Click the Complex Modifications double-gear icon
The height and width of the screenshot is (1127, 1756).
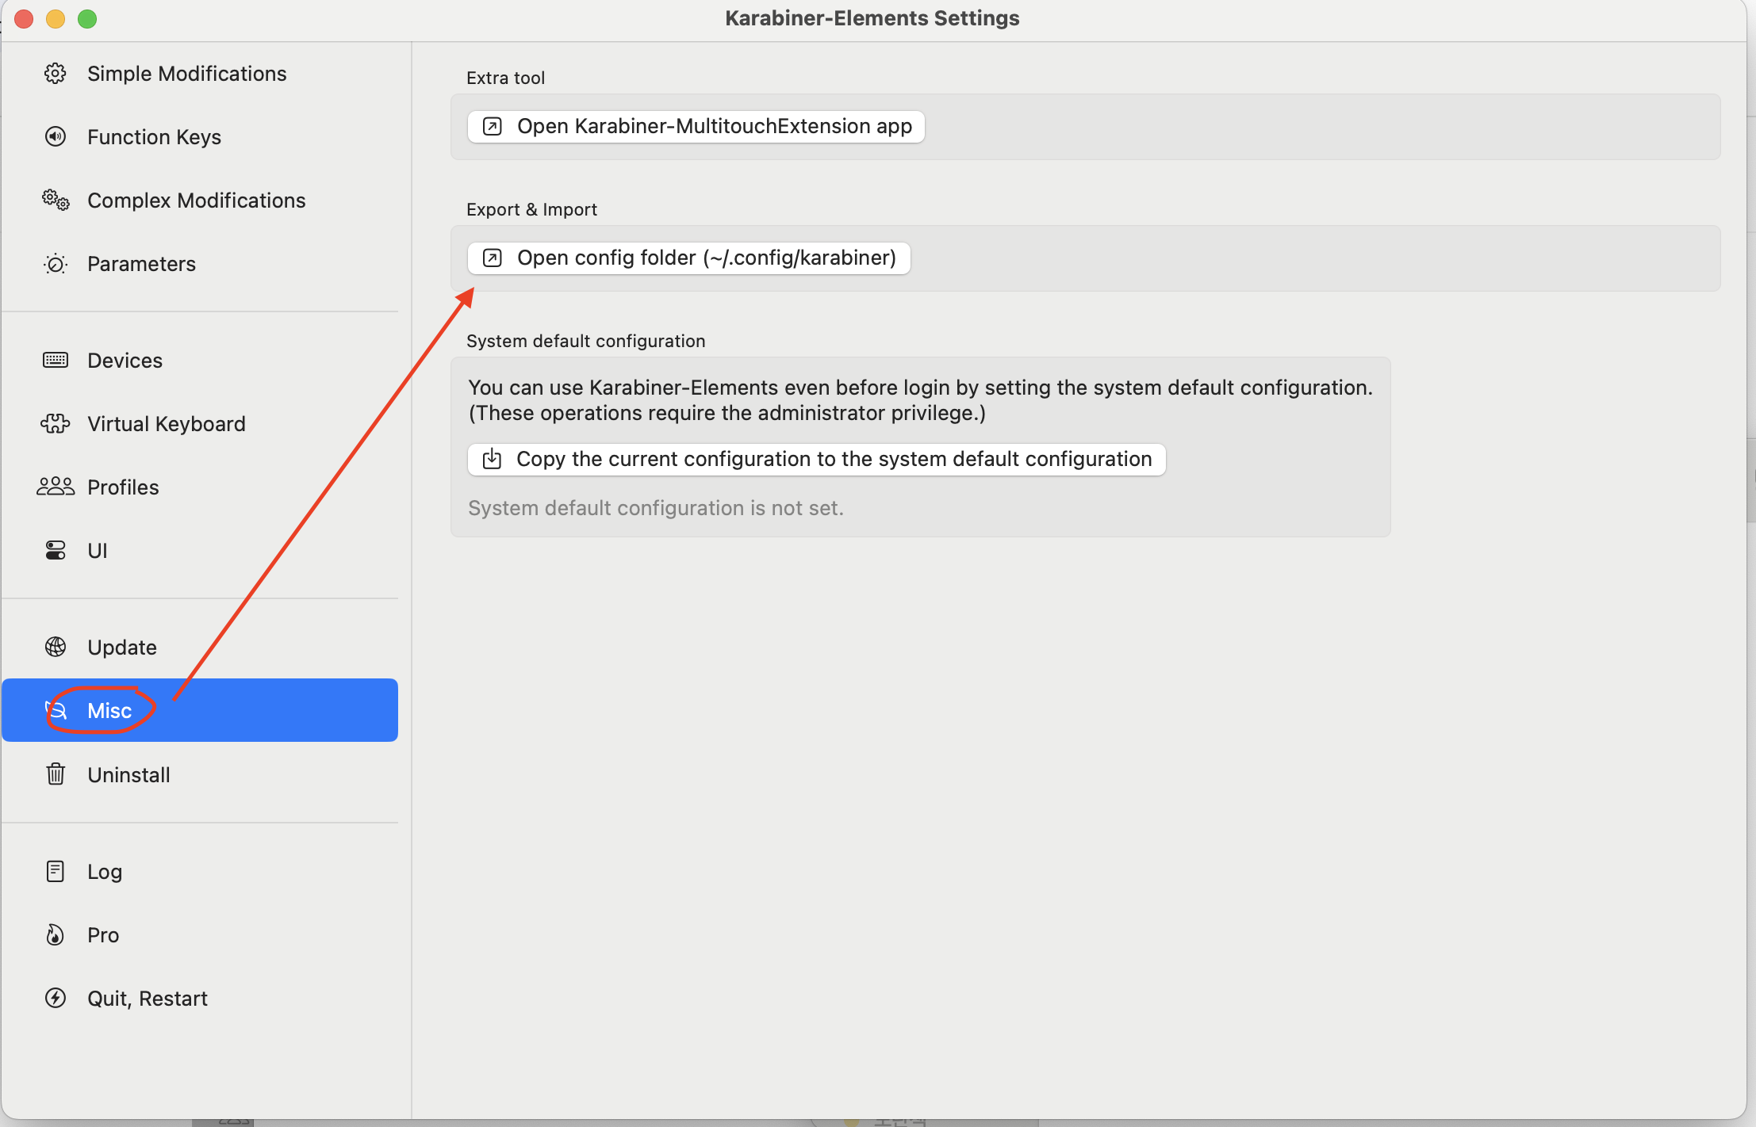55,201
